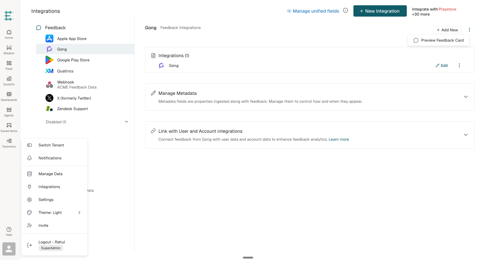The height and width of the screenshot is (260, 497).
Task: Open Saved Items in the sidebar
Action: [x=9, y=127]
